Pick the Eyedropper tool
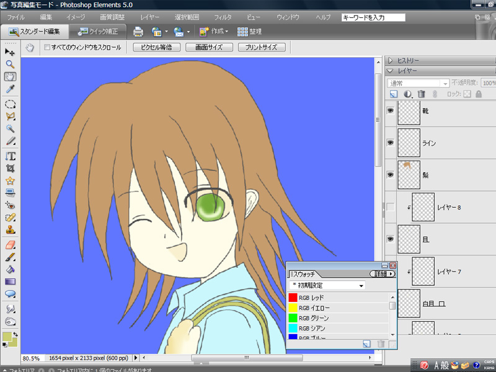This screenshot has width=496, height=372. [10, 90]
